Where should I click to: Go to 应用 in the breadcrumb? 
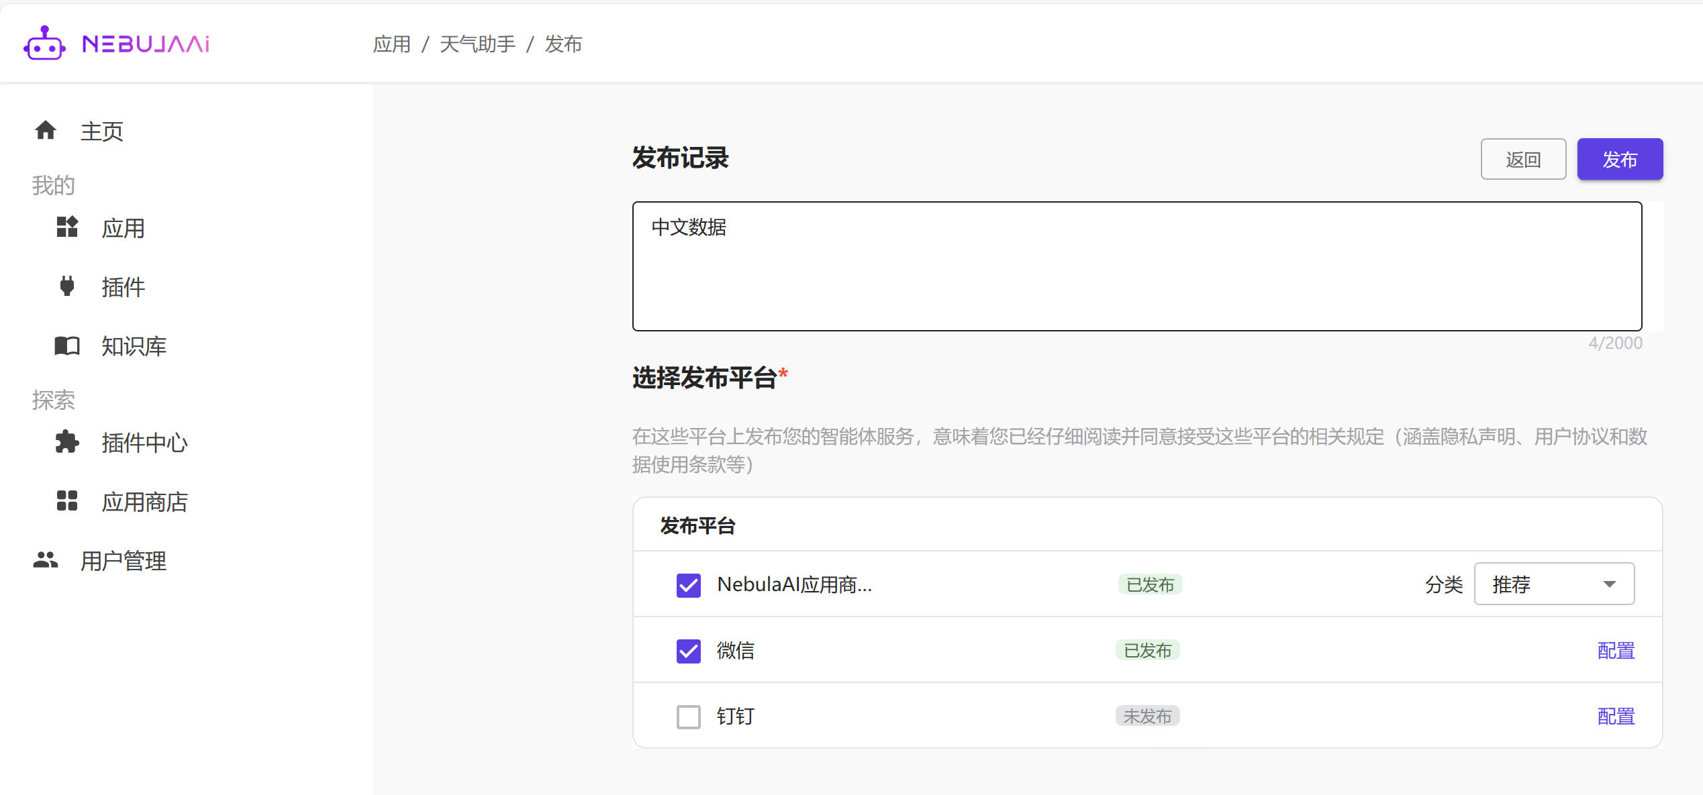tap(392, 44)
